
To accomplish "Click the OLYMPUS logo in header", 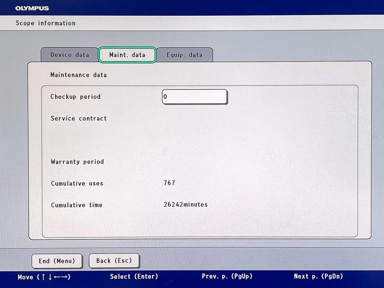I will [x=32, y=8].
